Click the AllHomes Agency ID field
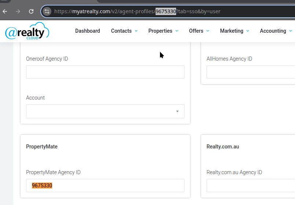The height and width of the screenshot is (205, 295). [x=251, y=72]
